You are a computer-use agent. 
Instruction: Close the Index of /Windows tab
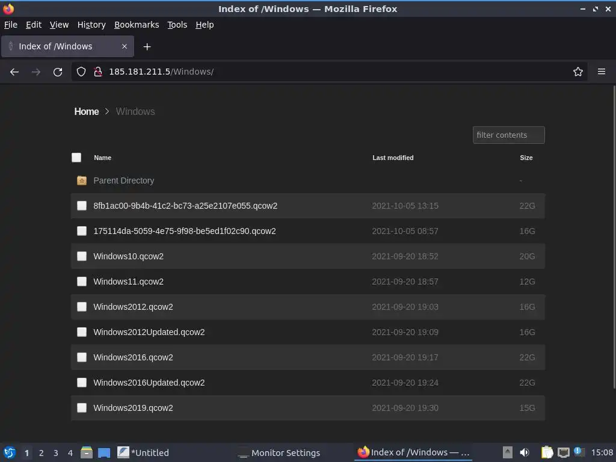coord(124,46)
